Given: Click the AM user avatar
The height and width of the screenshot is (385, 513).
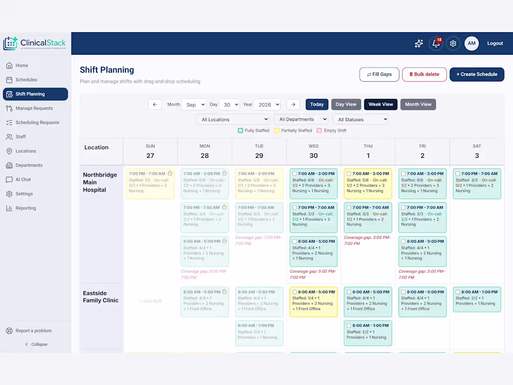Looking at the screenshot, I should (x=471, y=43).
